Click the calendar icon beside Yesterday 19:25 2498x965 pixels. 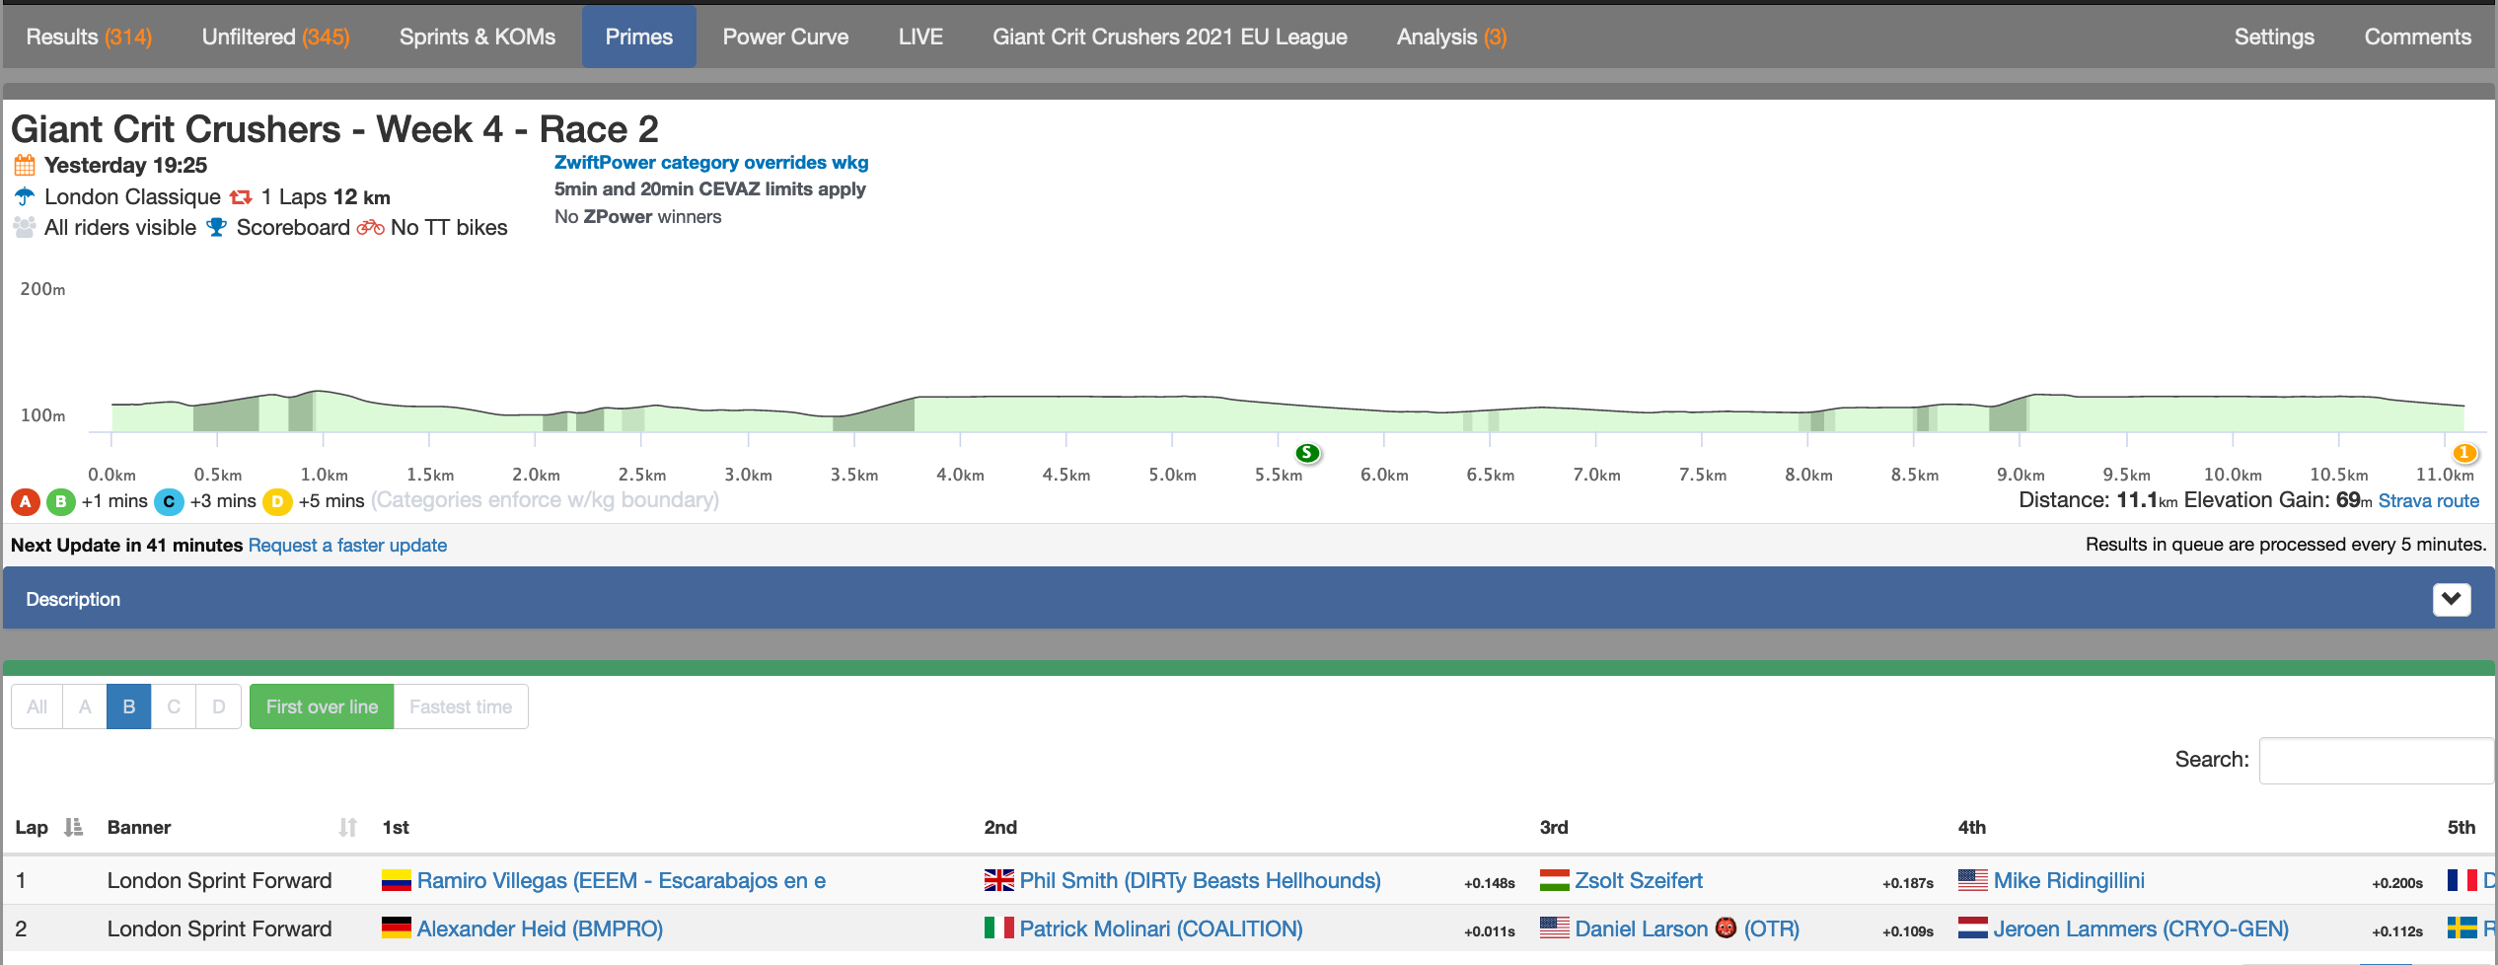pos(25,165)
